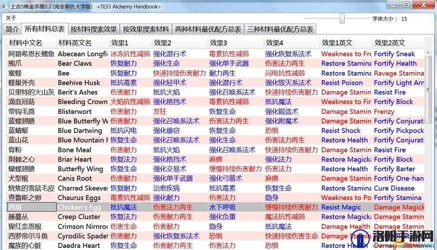The image size is (437, 250).
Task: Open the 关于 menu
Action: (x=11, y=18)
